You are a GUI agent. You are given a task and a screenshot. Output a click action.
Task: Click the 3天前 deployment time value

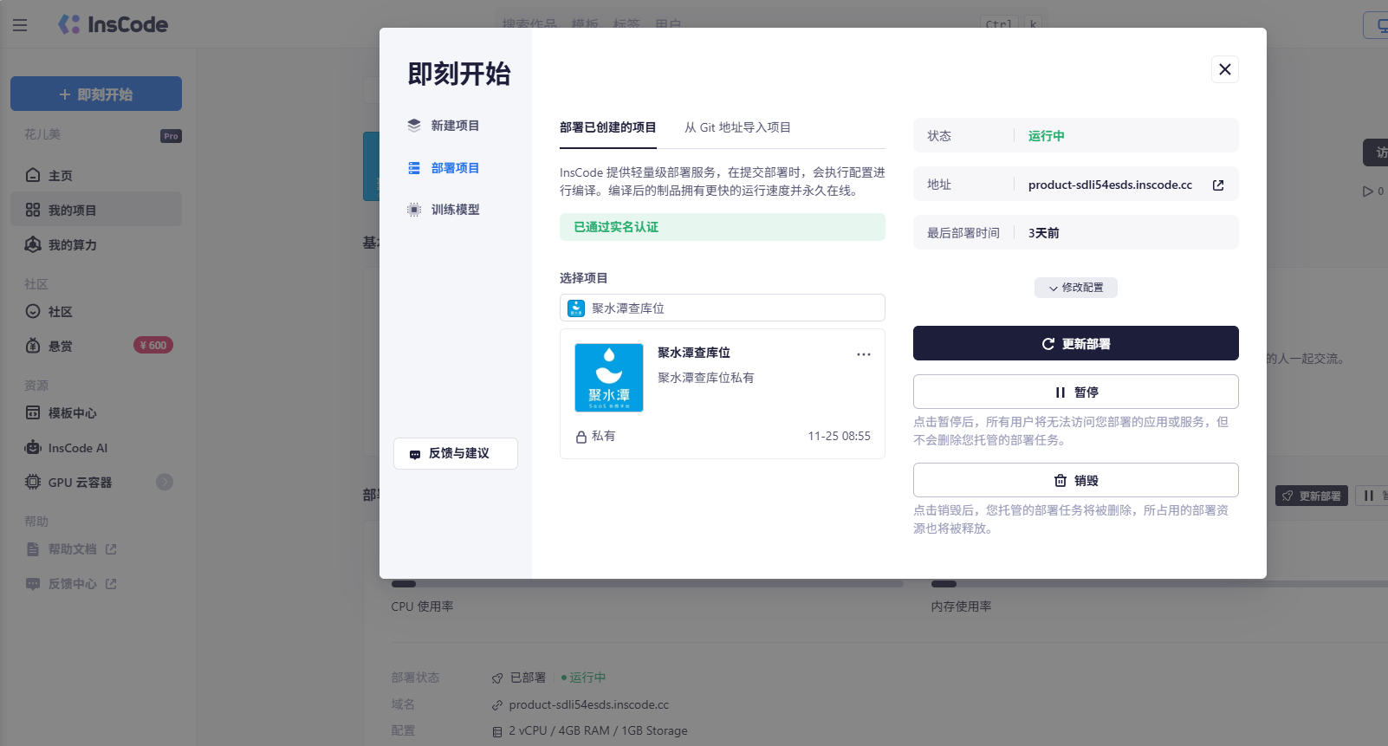point(1044,233)
